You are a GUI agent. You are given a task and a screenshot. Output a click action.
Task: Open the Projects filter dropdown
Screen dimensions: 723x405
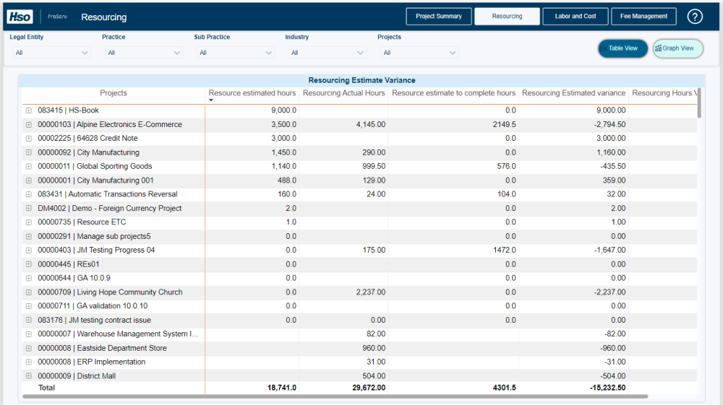pos(419,53)
